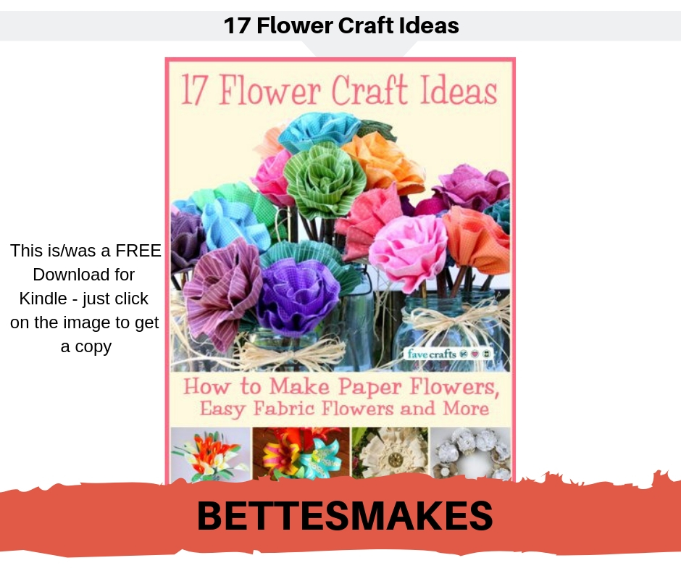681x571 pixels.
Task: Click the 'FREE Download for Kindle' text
Action: pyautogui.click(x=85, y=299)
